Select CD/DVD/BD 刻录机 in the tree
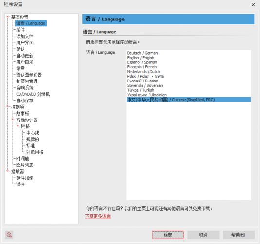Viewport: 260px width, 244px height. pyautogui.click(x=33, y=94)
